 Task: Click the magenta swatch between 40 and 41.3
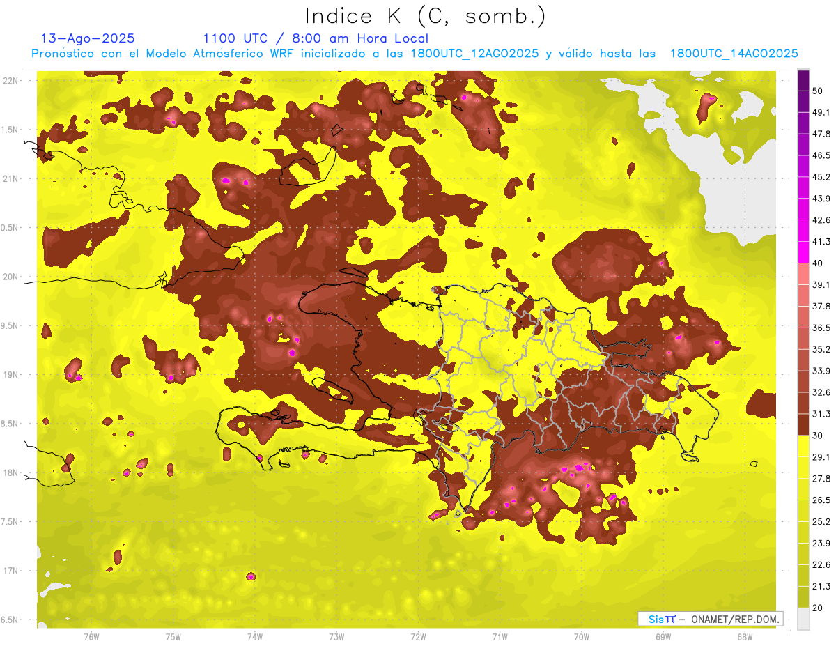(803, 252)
